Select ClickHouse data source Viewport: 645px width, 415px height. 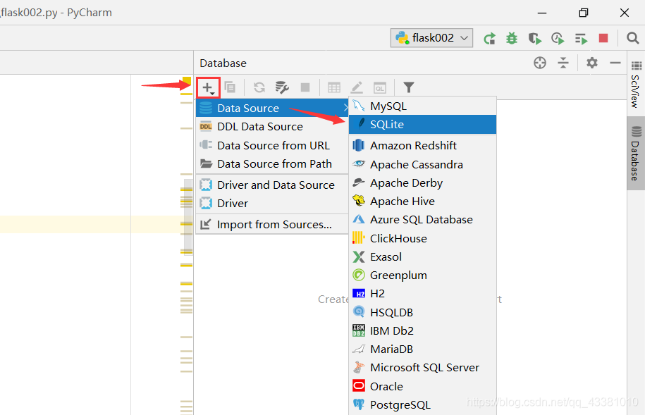point(422,239)
